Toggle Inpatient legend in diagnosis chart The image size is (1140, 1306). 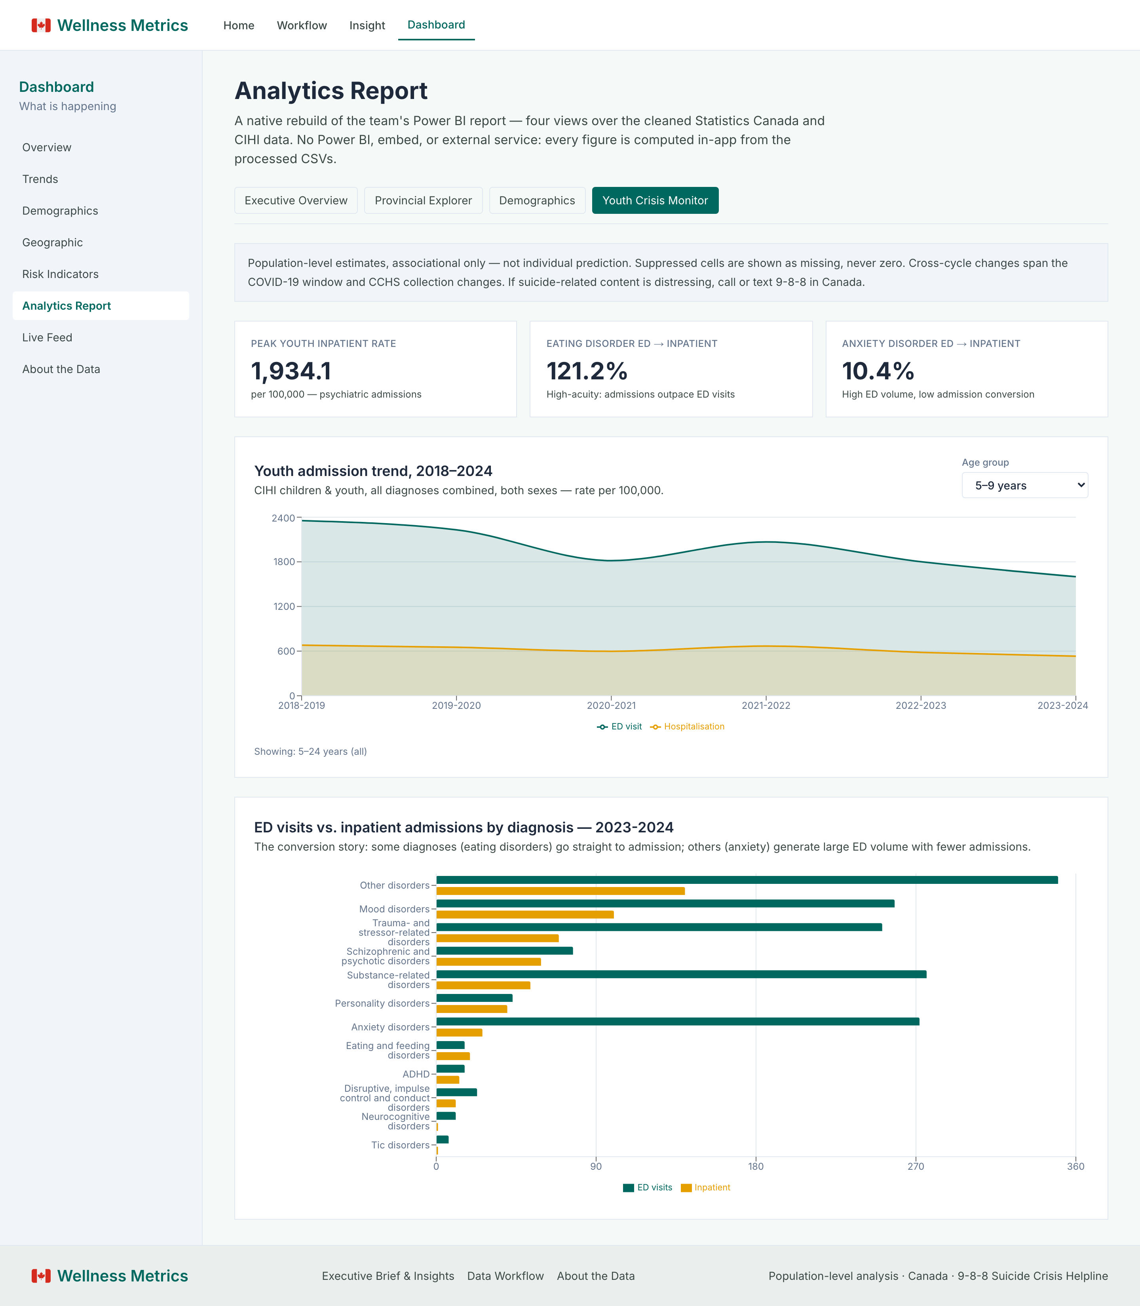click(x=705, y=1187)
